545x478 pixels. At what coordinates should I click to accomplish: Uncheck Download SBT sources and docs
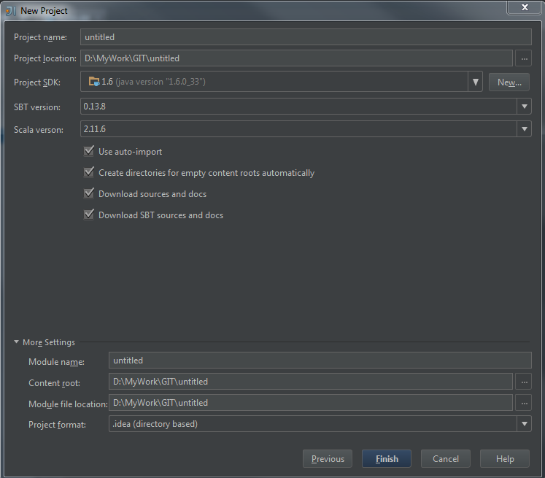[x=89, y=215]
